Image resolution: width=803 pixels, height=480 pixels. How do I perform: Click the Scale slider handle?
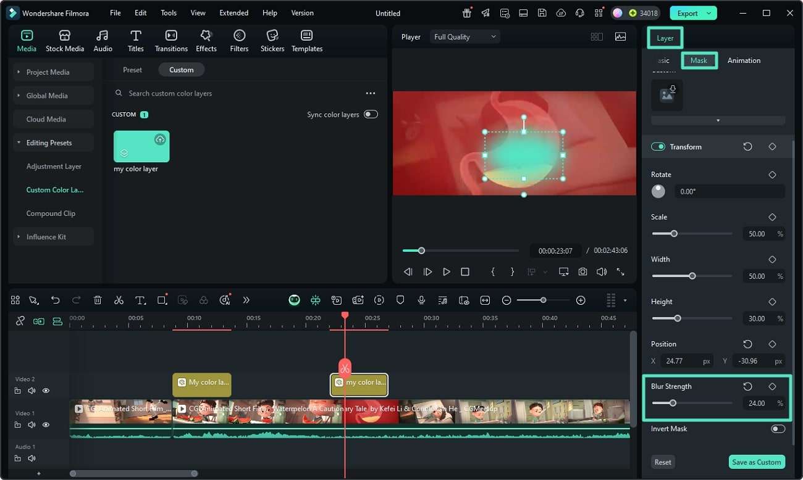tap(674, 234)
